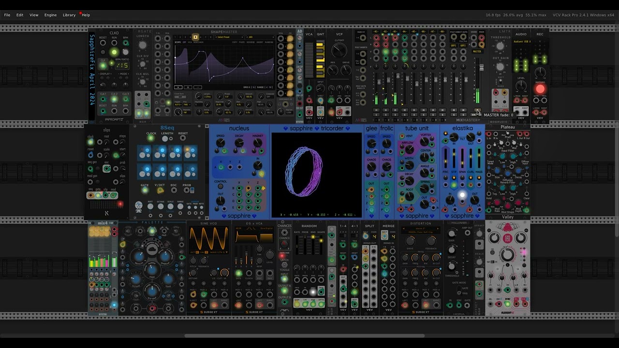
Task: Open the Edit menu
Action: [x=20, y=15]
